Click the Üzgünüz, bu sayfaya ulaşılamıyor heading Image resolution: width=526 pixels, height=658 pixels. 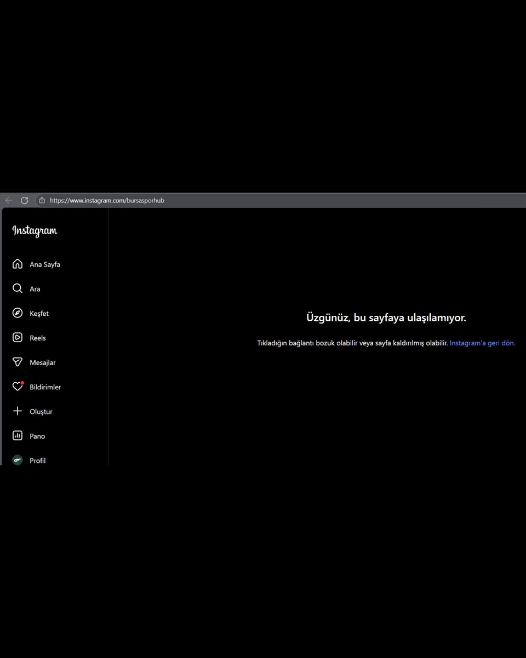click(x=386, y=317)
